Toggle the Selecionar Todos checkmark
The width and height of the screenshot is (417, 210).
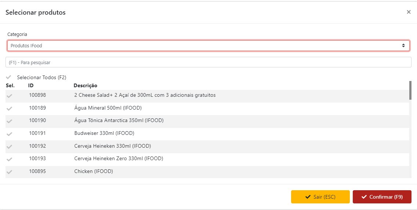9,77
